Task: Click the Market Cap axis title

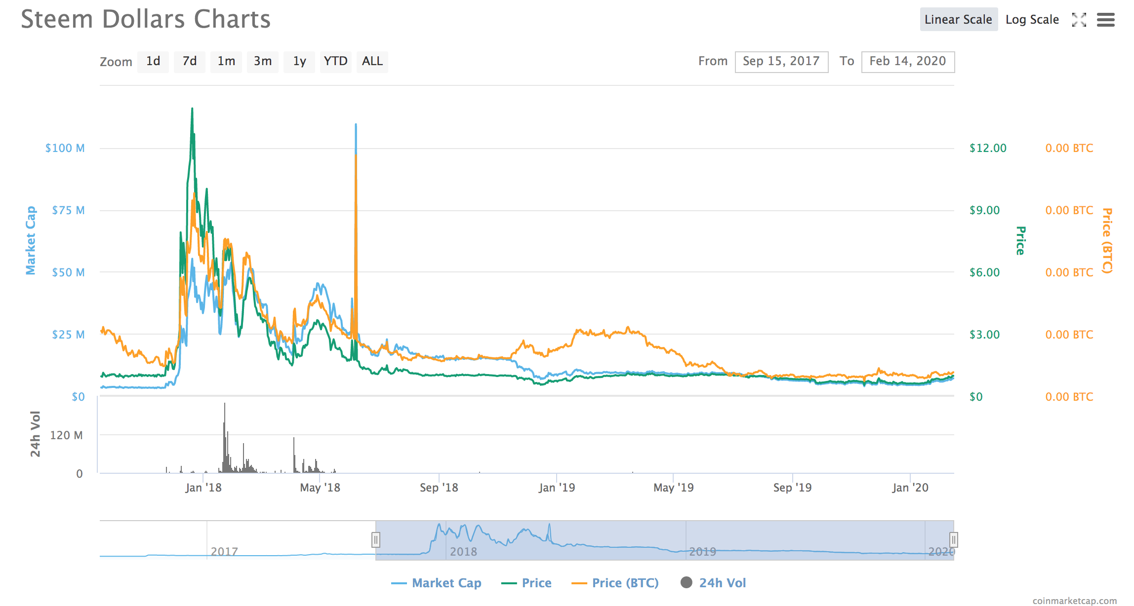Action: tap(31, 240)
